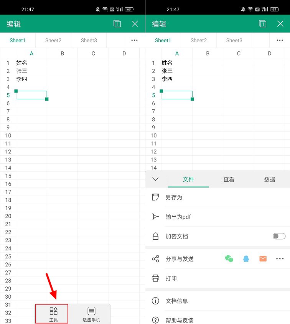Image resolution: width=290 pixels, height=324 pixels.
Task: Switch to the 文件 tab
Action: 188,179
